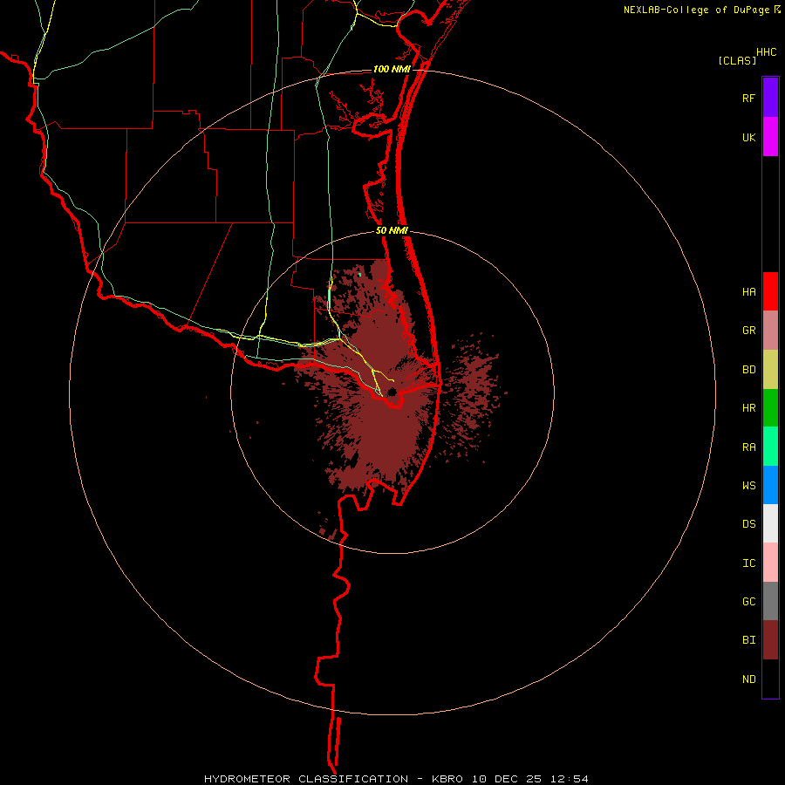The image size is (785, 785).
Task: Click the UK magenta legend swatch
Action: [x=770, y=136]
